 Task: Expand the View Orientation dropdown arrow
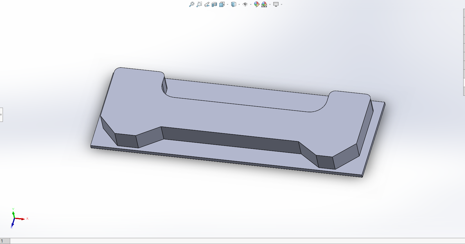[227, 5]
